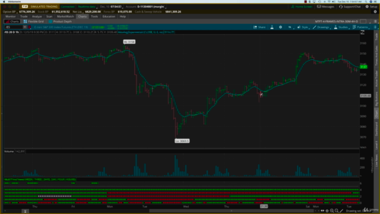Click the zoom in magnifier icon
The height and width of the screenshot is (214, 380).
[332, 211]
